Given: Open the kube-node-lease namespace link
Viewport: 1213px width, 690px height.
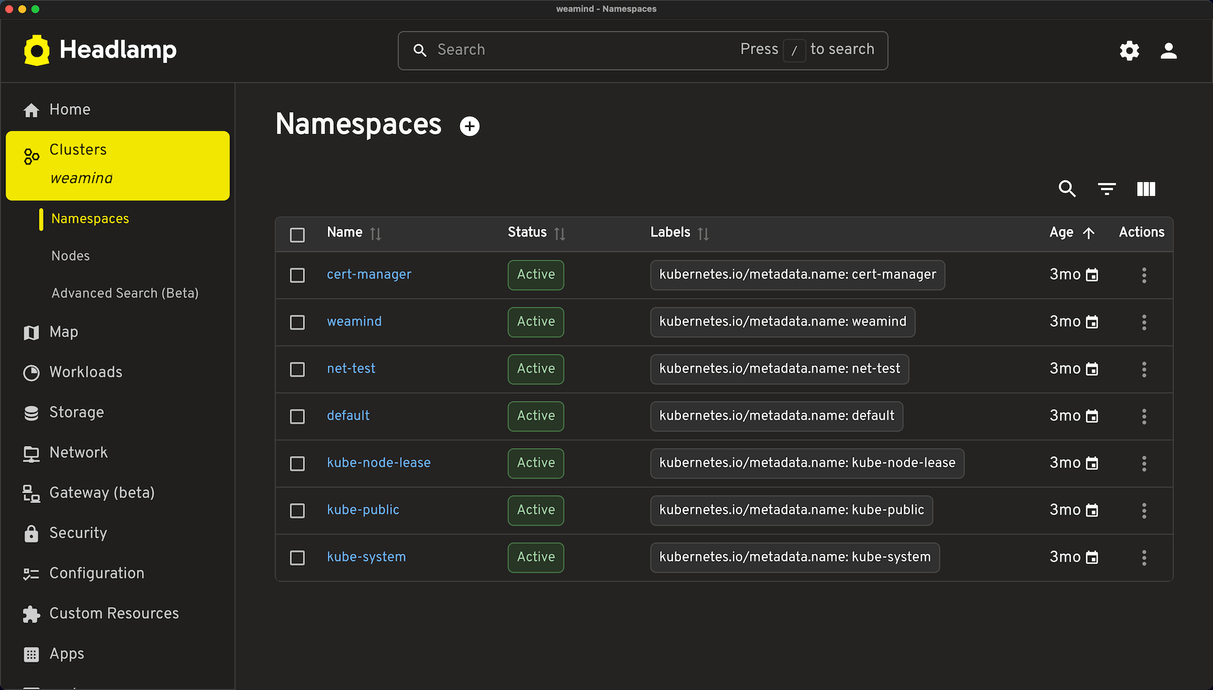Looking at the screenshot, I should coord(378,463).
